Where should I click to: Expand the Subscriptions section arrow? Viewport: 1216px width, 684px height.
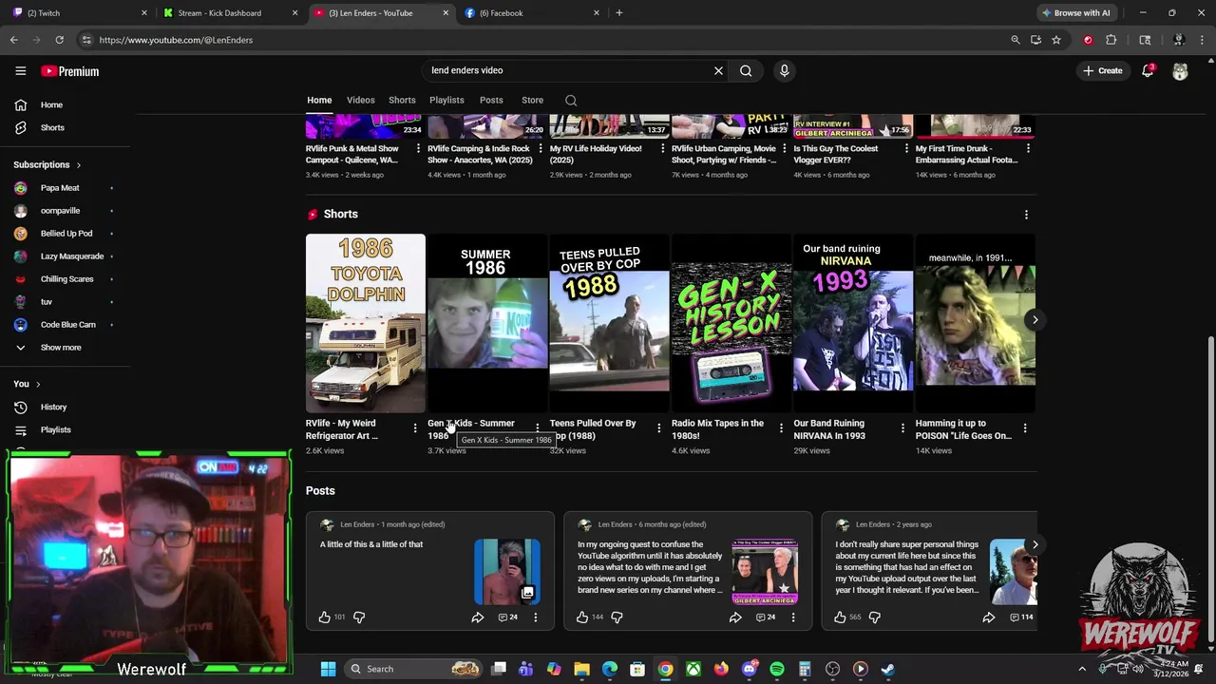pyautogui.click(x=78, y=165)
